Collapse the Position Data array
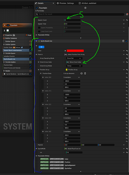Image resolution: width=129 pixels, height=175 pixels. [41, 73]
